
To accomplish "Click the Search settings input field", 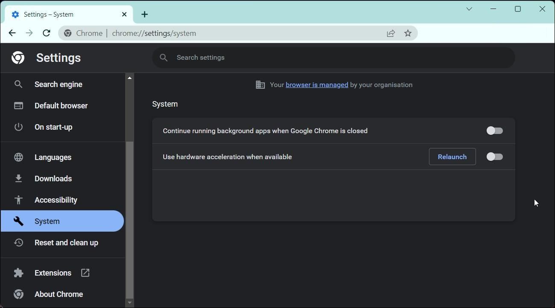I will [299, 57].
